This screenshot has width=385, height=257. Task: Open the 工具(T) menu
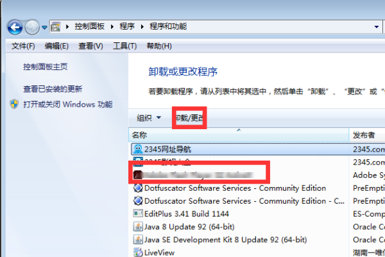pyautogui.click(x=124, y=46)
